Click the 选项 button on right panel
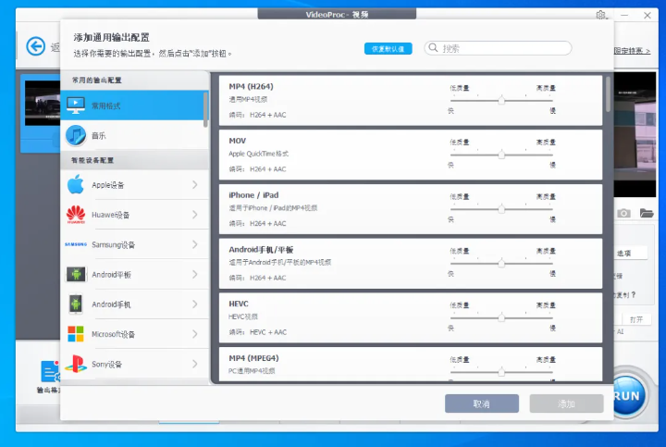Screen dimensions: 666x447 pyautogui.click(x=630, y=254)
